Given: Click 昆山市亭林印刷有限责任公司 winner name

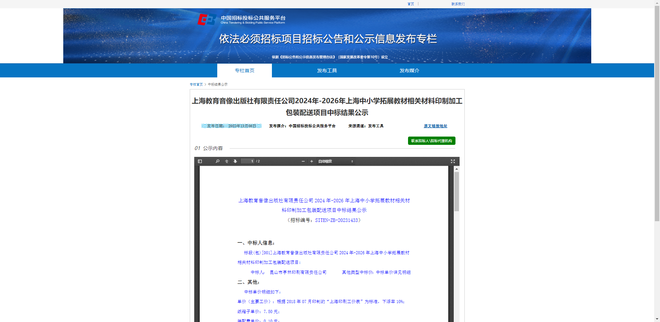Looking at the screenshot, I should pos(298,272).
